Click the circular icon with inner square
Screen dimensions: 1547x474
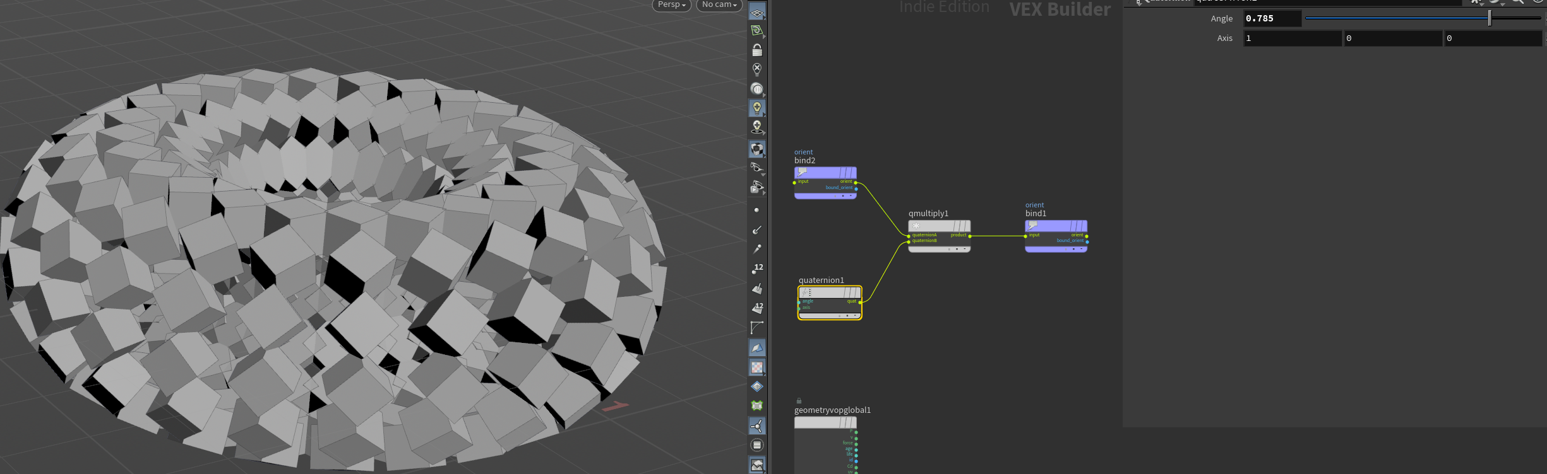757,445
